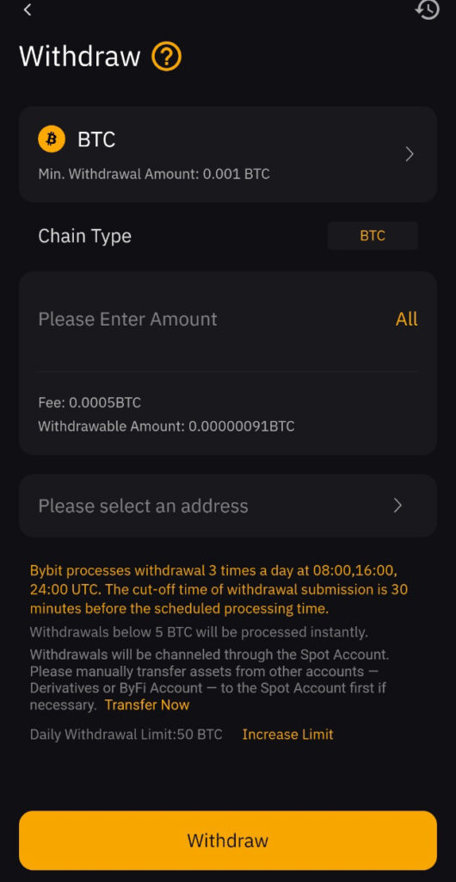Tap the Chain Type label
Screen dimensions: 456x882
click(85, 236)
